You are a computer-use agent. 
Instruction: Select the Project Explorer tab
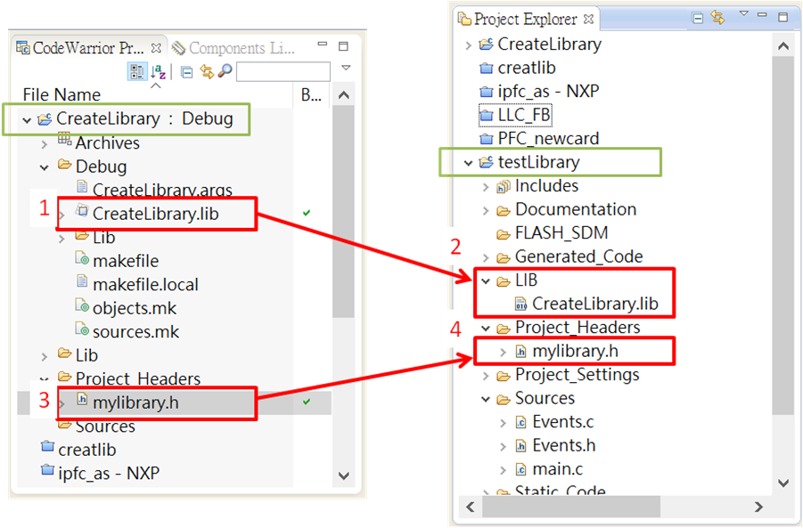[517, 19]
